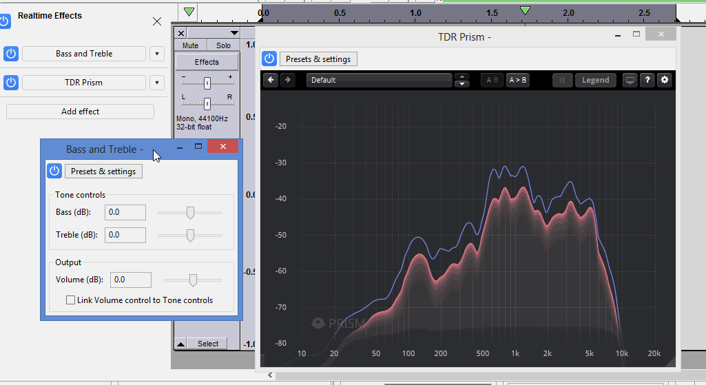The height and width of the screenshot is (385, 706).
Task: Toggle A B comparison button in Prism
Action: click(492, 80)
